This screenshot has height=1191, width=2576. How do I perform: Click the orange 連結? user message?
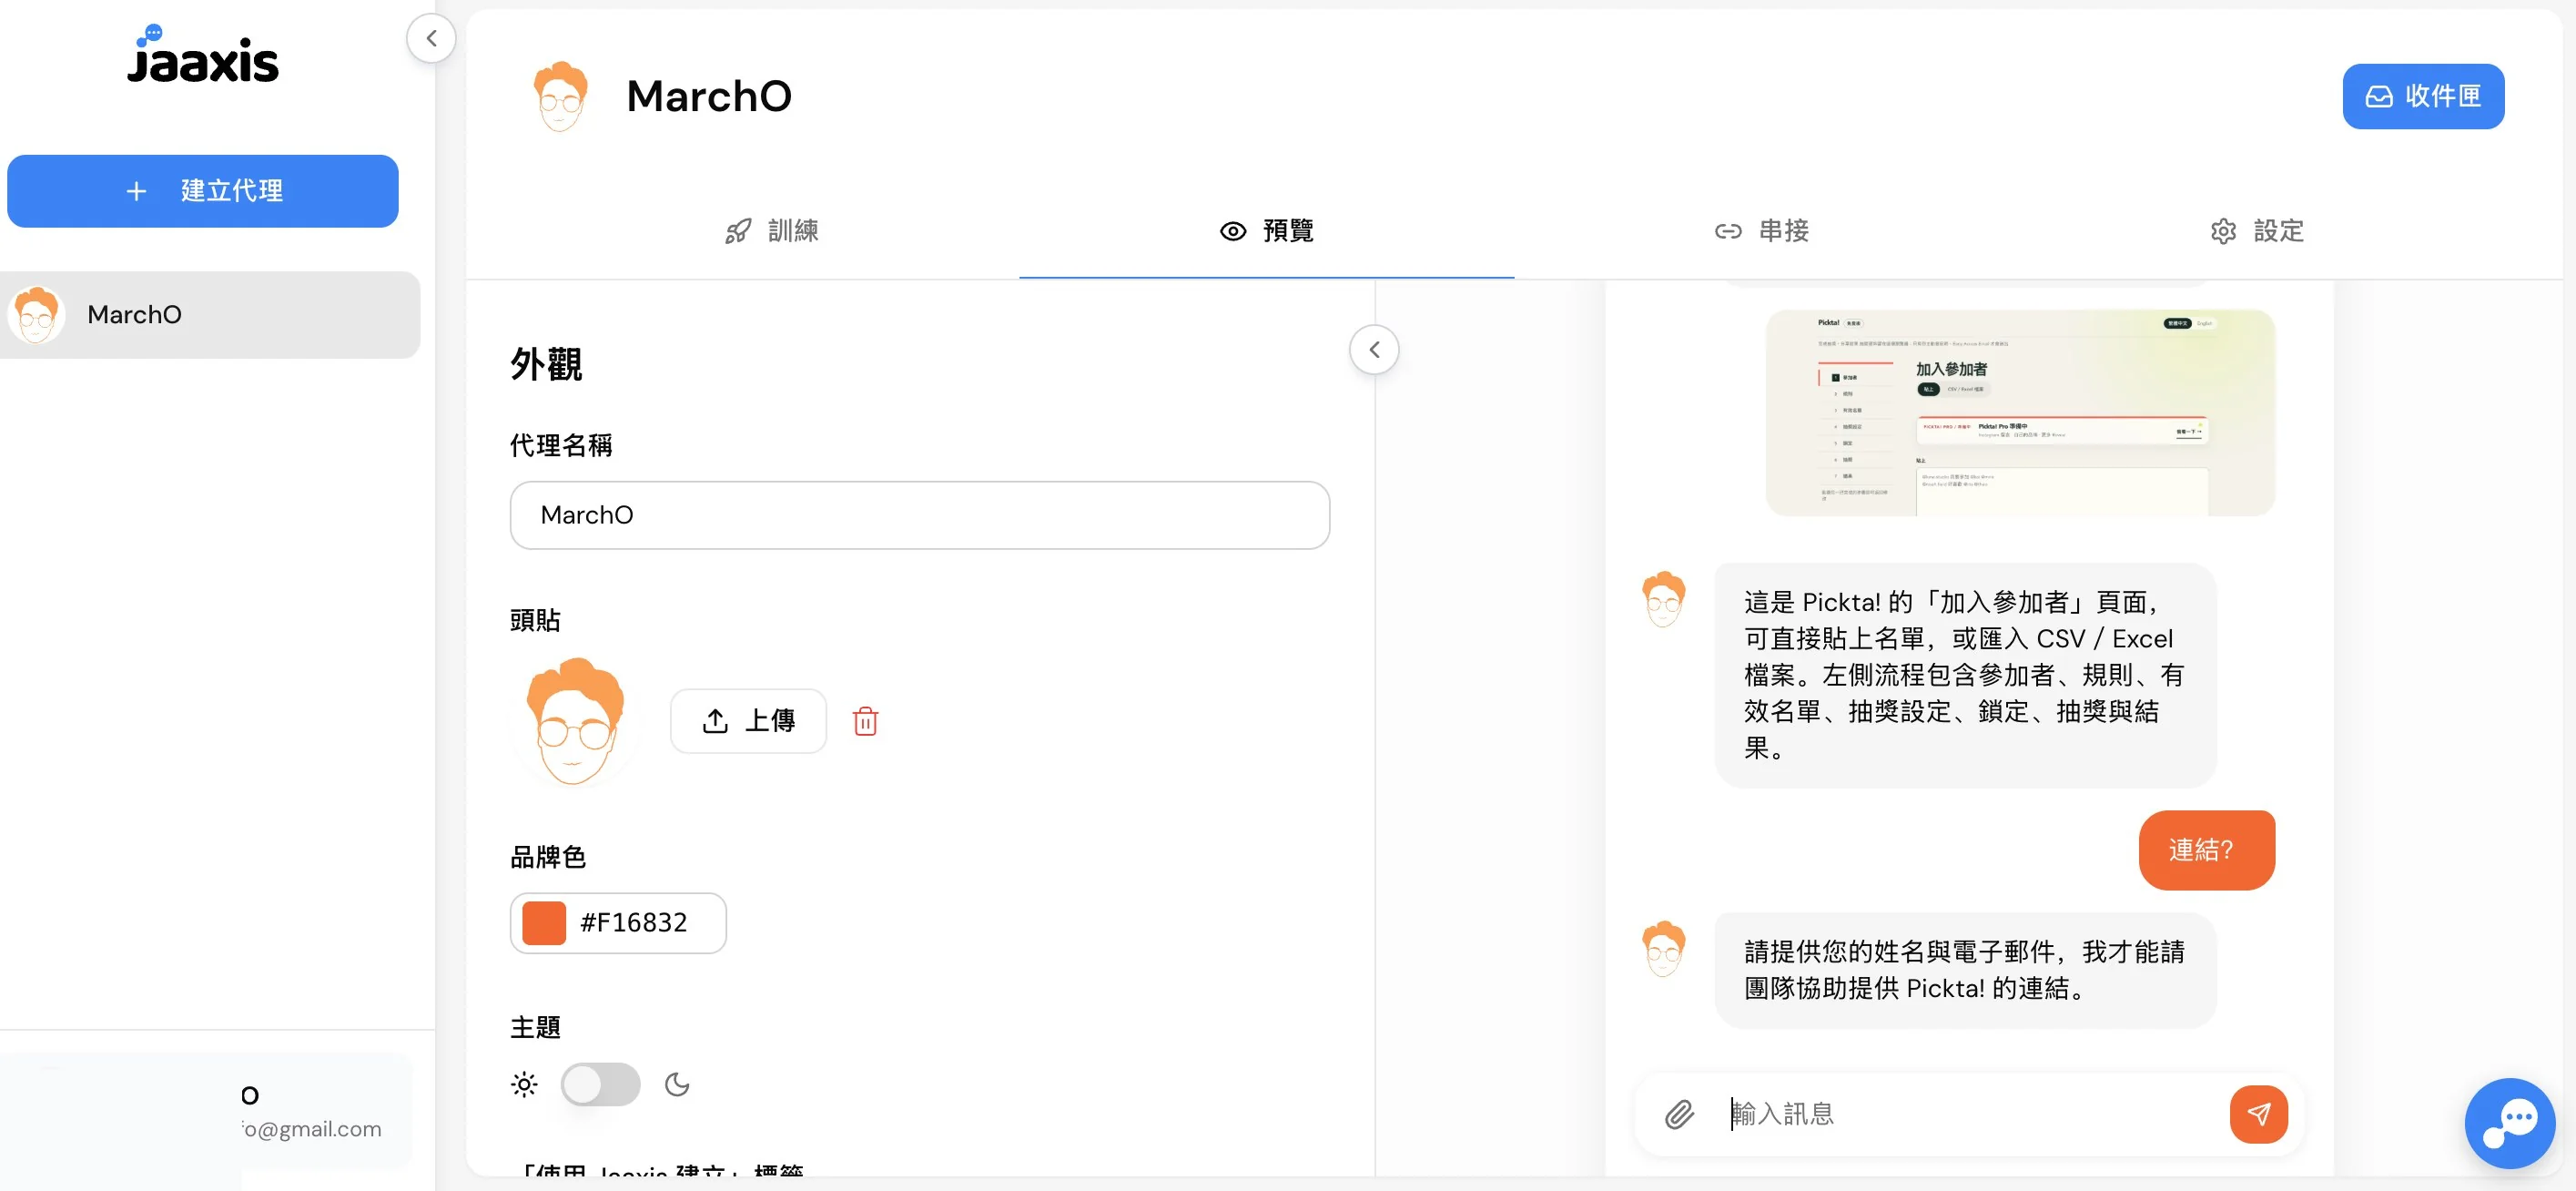tap(2207, 851)
